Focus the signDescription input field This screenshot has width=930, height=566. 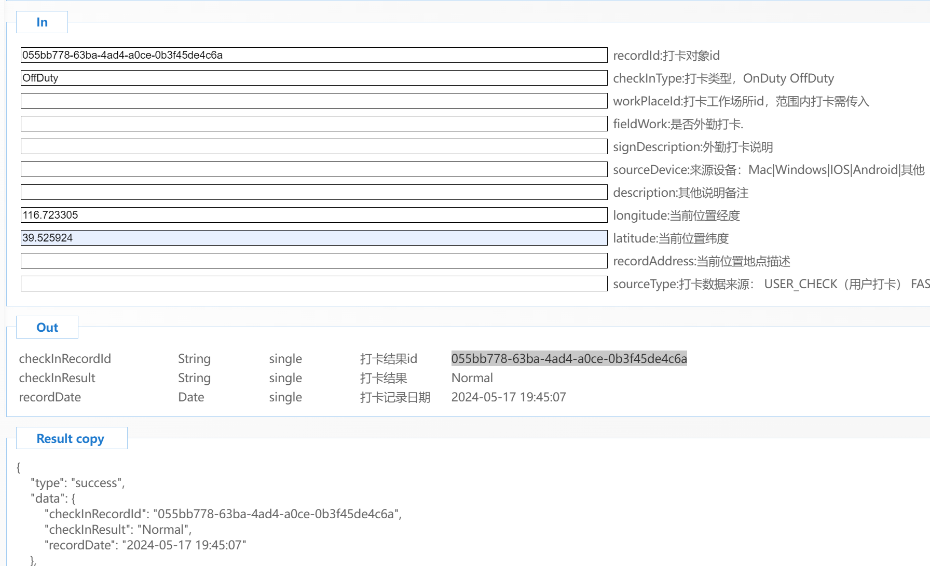click(314, 146)
